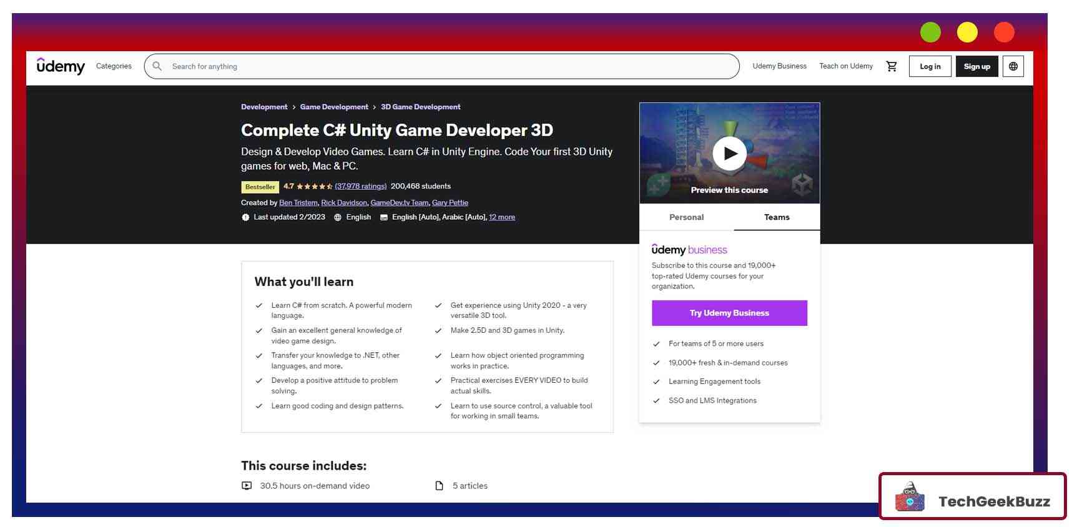This screenshot has height=527, width=1077.
Task: Click the Udemy logo
Action: (x=61, y=66)
